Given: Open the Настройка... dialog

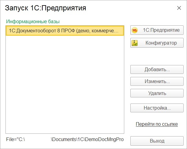Looking at the screenshot, I should [157, 108].
